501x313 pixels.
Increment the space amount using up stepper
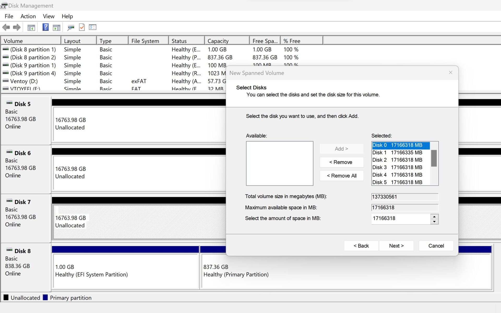coord(434,217)
